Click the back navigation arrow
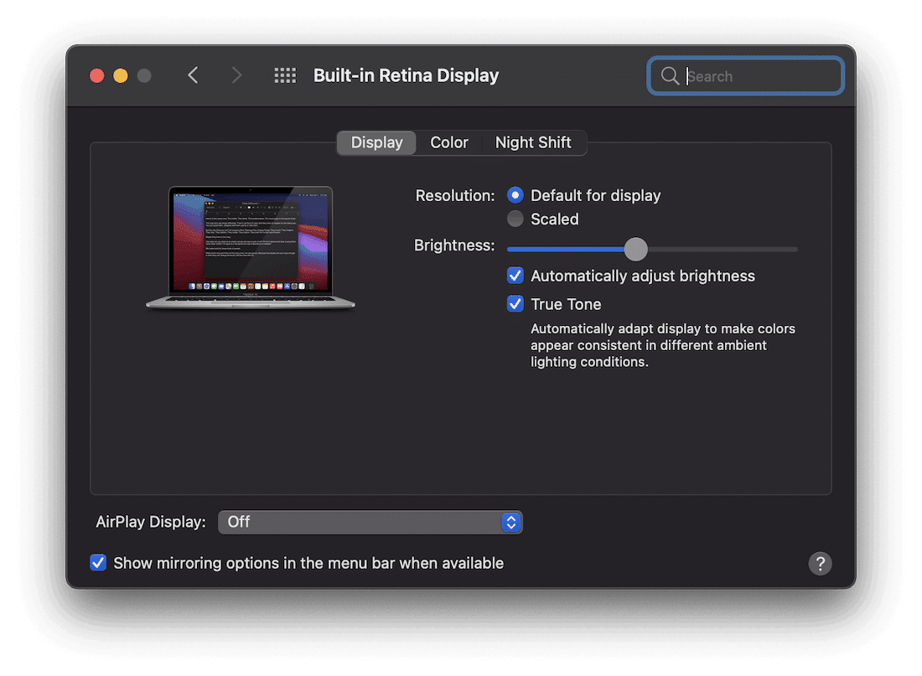 click(x=193, y=75)
